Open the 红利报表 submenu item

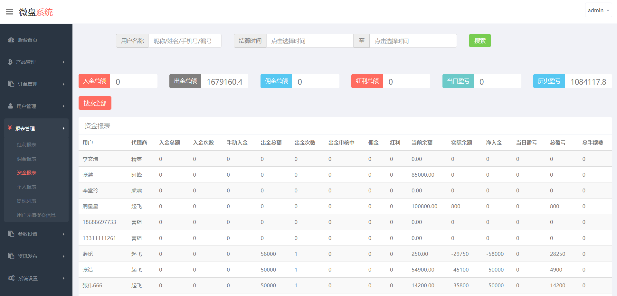[27, 145]
